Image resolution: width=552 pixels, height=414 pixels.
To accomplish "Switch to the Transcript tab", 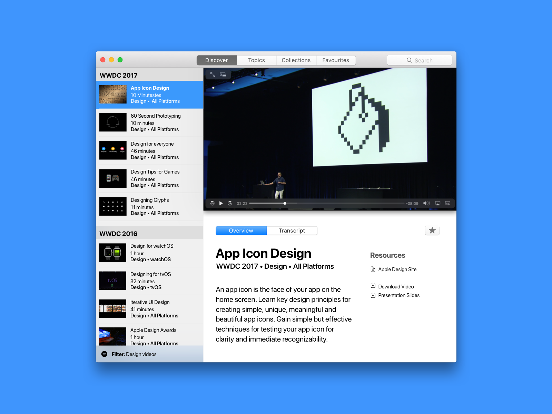I will (x=292, y=230).
